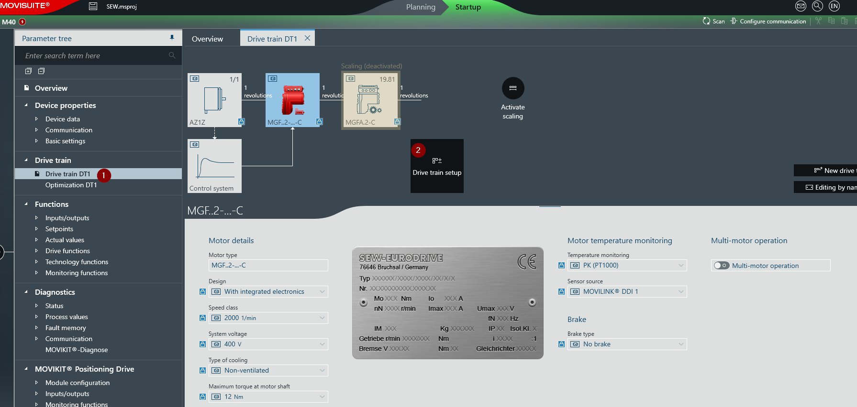
Task: Toggle the Multi-motor operation switch
Action: point(721,266)
